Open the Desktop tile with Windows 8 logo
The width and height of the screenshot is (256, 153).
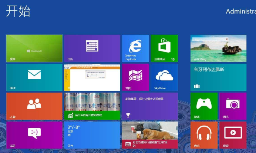point(34,48)
